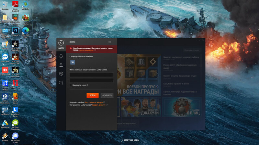This screenshot has height=145, width=259.
Task: Open the Центр поддержки link
Action: (86, 50)
